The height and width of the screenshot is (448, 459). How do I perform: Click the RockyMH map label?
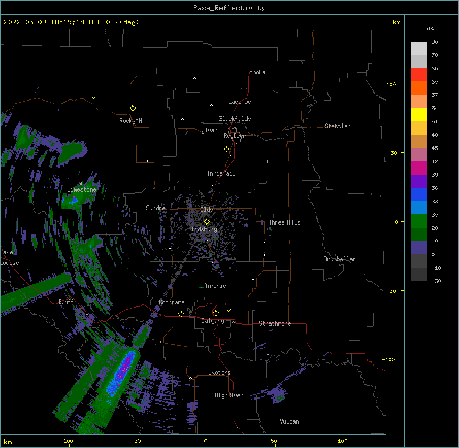click(x=130, y=121)
